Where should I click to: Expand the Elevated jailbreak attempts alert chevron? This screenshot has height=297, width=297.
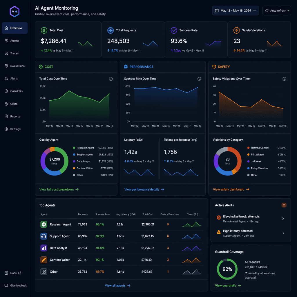283,219
